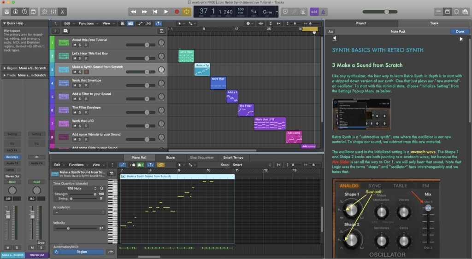Open the Snap Smart dropdown in Piano Roll
Image resolution: width=472 pixels, height=259 pixels.
tap(251, 165)
